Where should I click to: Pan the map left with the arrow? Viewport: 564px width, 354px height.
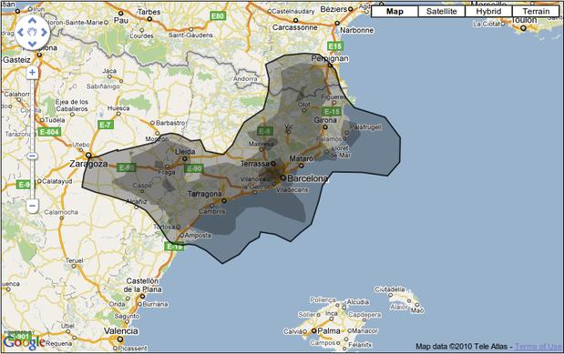pos(20,33)
